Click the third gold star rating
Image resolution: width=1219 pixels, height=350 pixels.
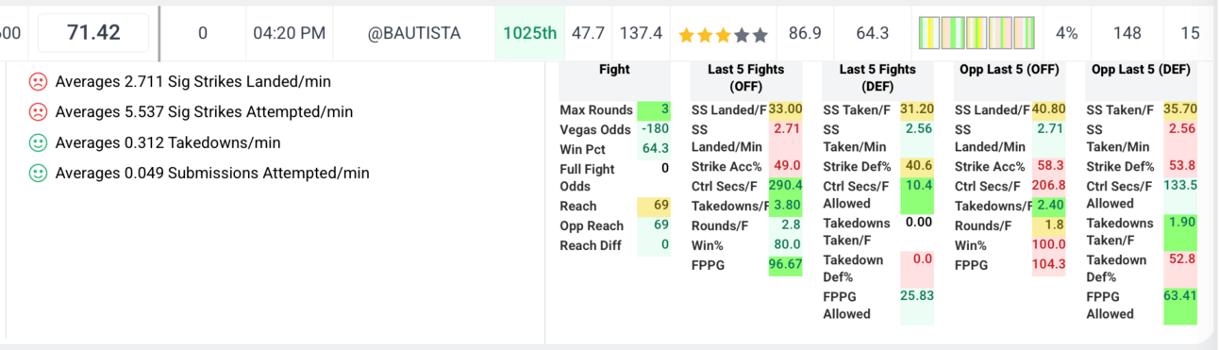tap(723, 34)
